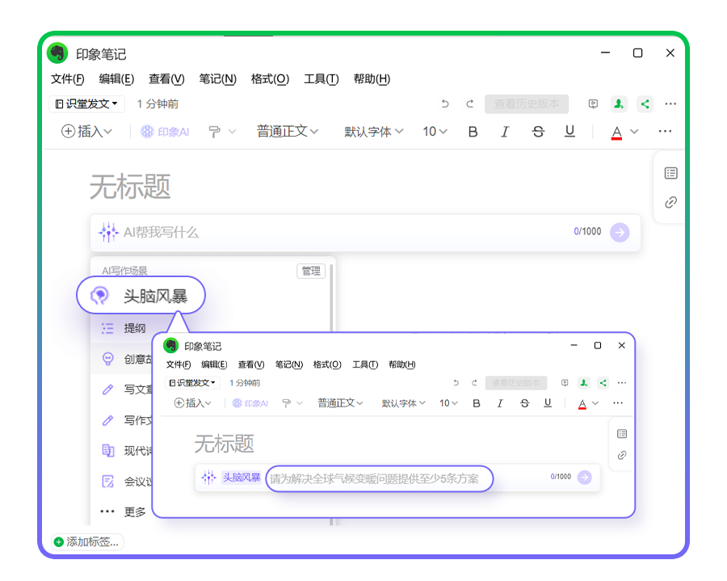The width and height of the screenshot is (727, 581).
Task: Select 头脑风暴 writing scene
Action: click(x=141, y=296)
